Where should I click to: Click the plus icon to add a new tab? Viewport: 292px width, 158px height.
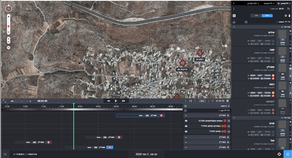(x=234, y=3)
